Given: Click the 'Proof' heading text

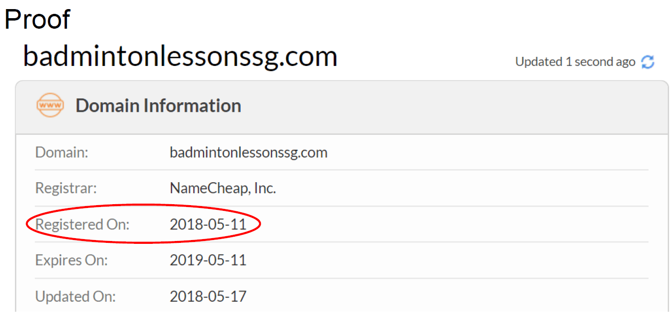Looking at the screenshot, I should click(37, 20).
